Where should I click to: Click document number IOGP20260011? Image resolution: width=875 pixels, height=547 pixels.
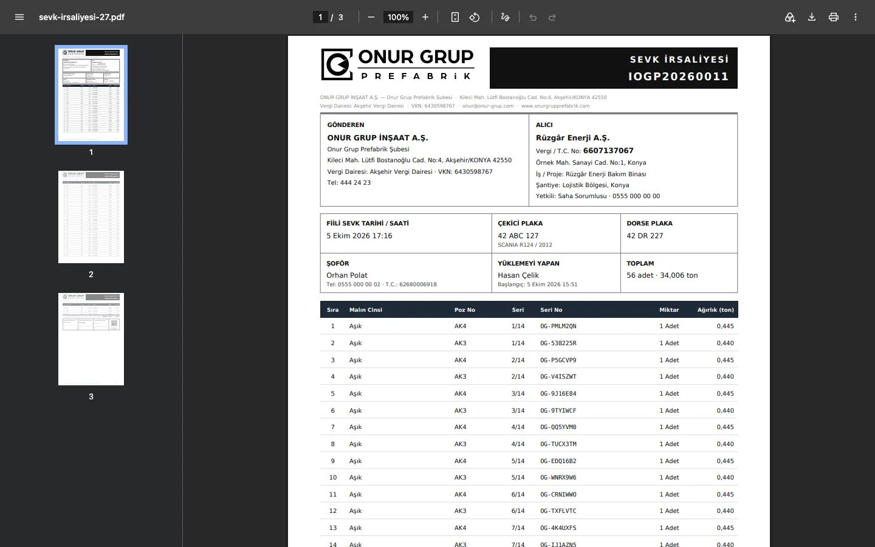click(678, 77)
